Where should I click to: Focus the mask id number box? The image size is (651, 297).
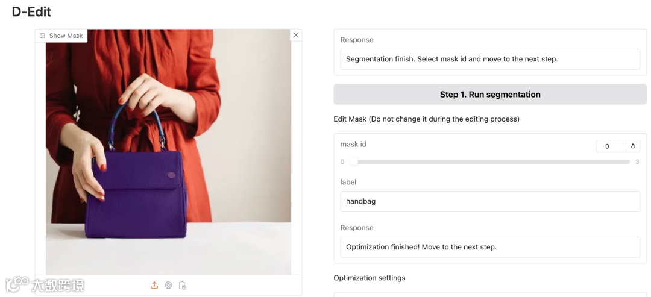(610, 146)
